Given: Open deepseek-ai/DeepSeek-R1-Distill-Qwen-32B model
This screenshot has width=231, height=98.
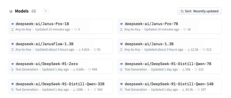Looking at the screenshot, I should 60,86.
